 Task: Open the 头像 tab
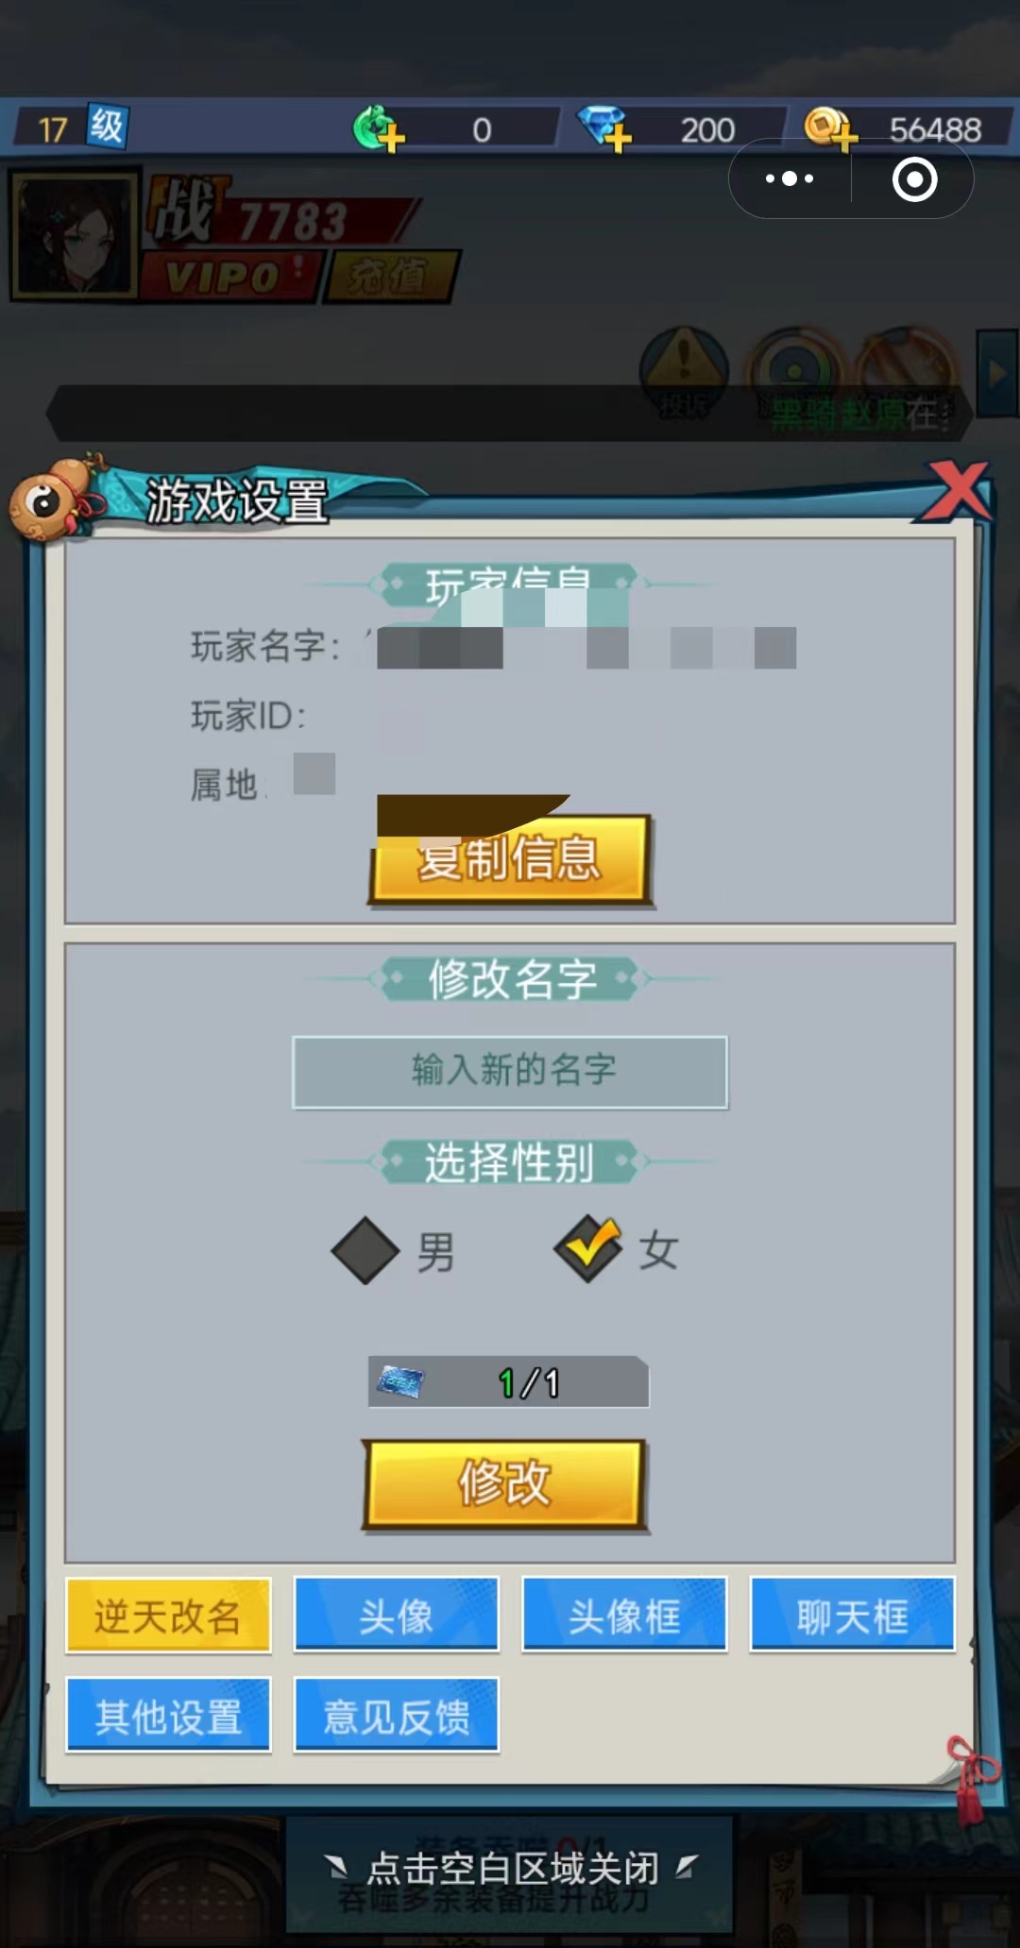397,1615
